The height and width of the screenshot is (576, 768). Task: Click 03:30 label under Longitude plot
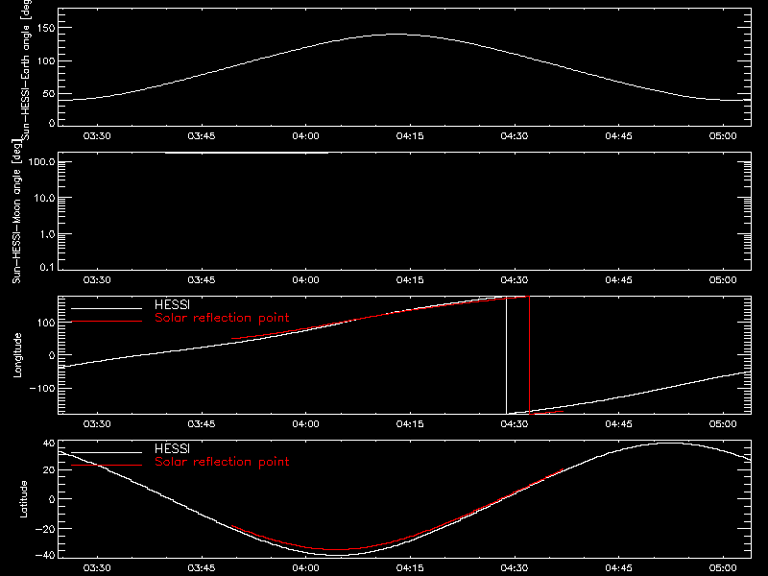coord(97,424)
